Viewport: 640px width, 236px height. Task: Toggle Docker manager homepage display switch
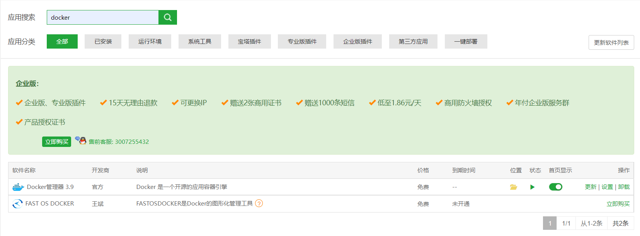point(556,187)
